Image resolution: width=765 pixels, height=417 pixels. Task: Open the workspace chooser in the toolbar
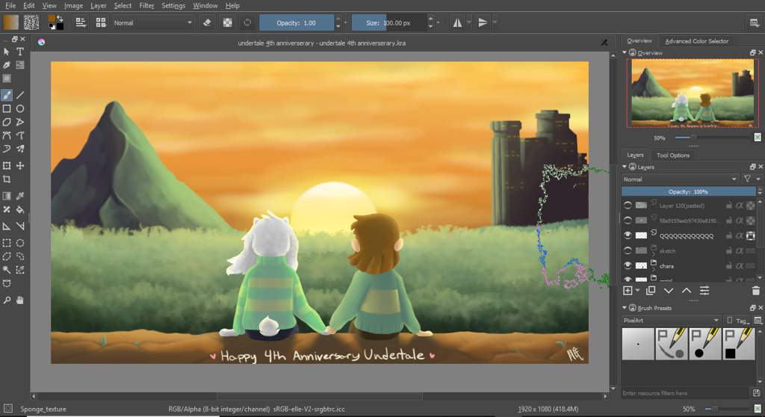point(755,22)
